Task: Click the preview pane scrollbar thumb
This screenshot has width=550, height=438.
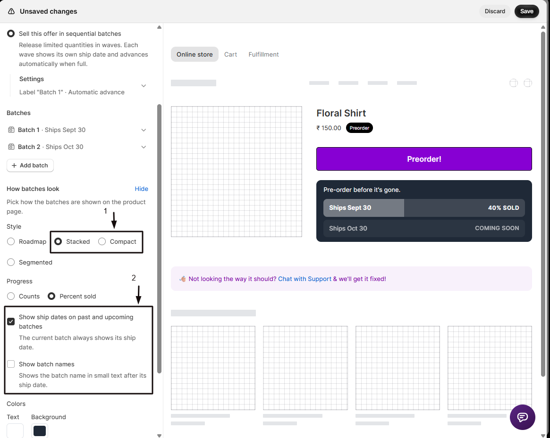Action: point(543,203)
